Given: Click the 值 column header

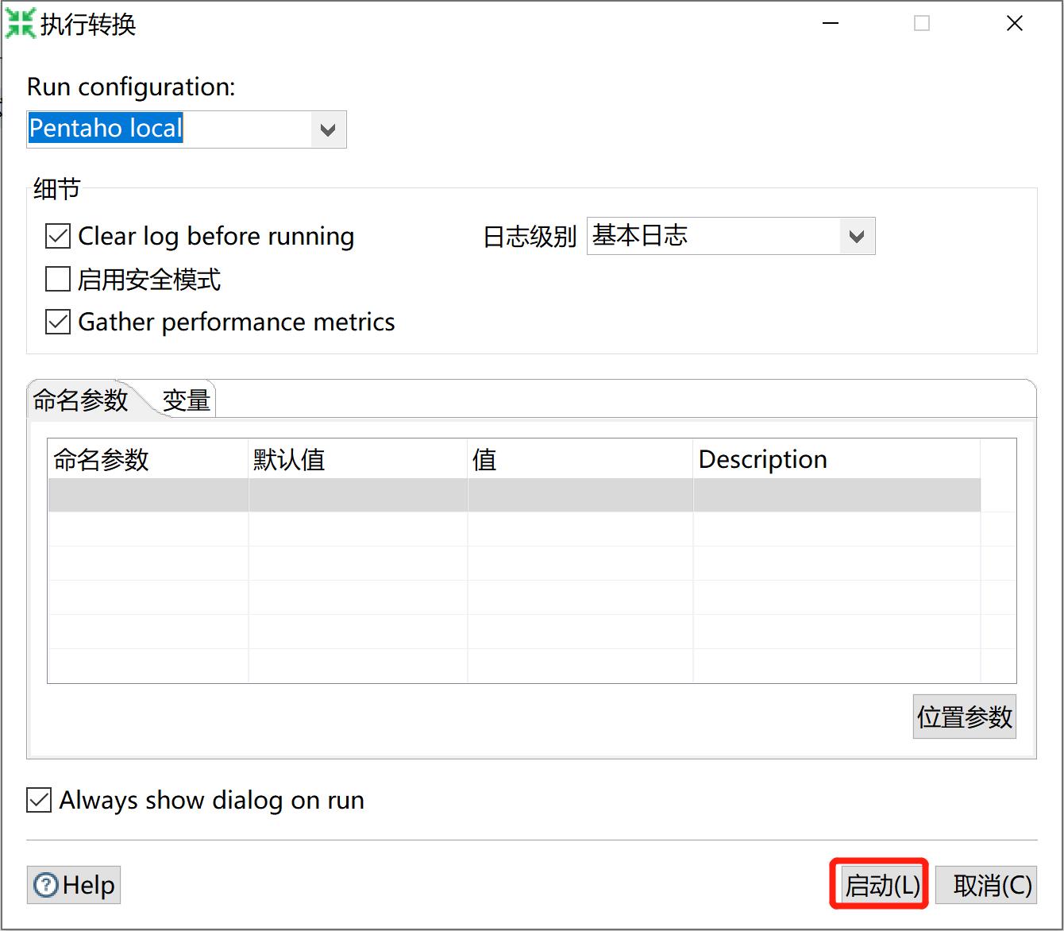Looking at the screenshot, I should click(x=580, y=459).
